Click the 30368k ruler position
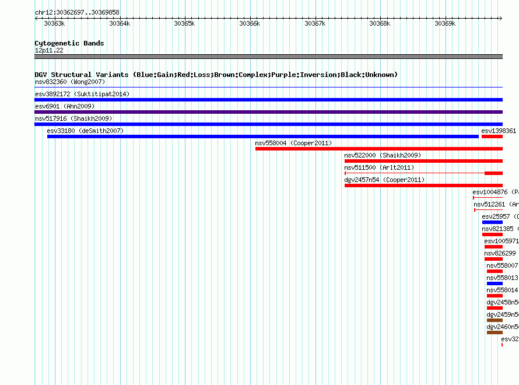The height and width of the screenshot is (385, 519). click(380, 23)
